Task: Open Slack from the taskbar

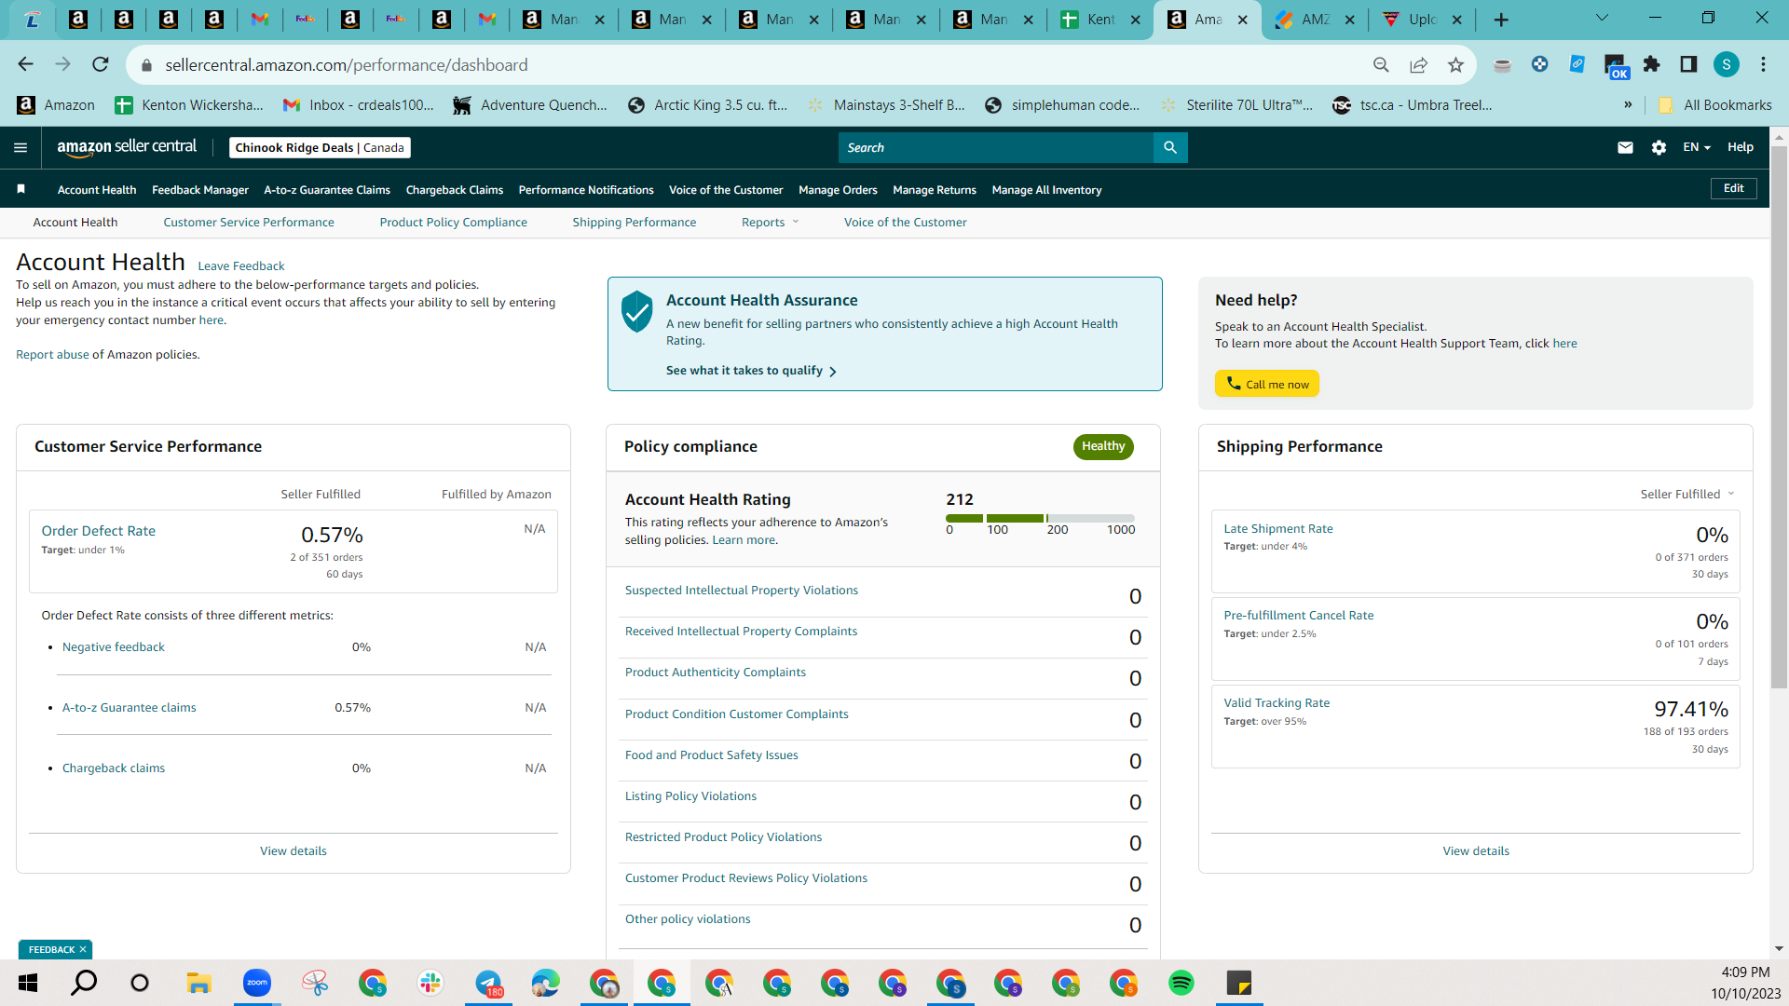Action: click(x=430, y=983)
